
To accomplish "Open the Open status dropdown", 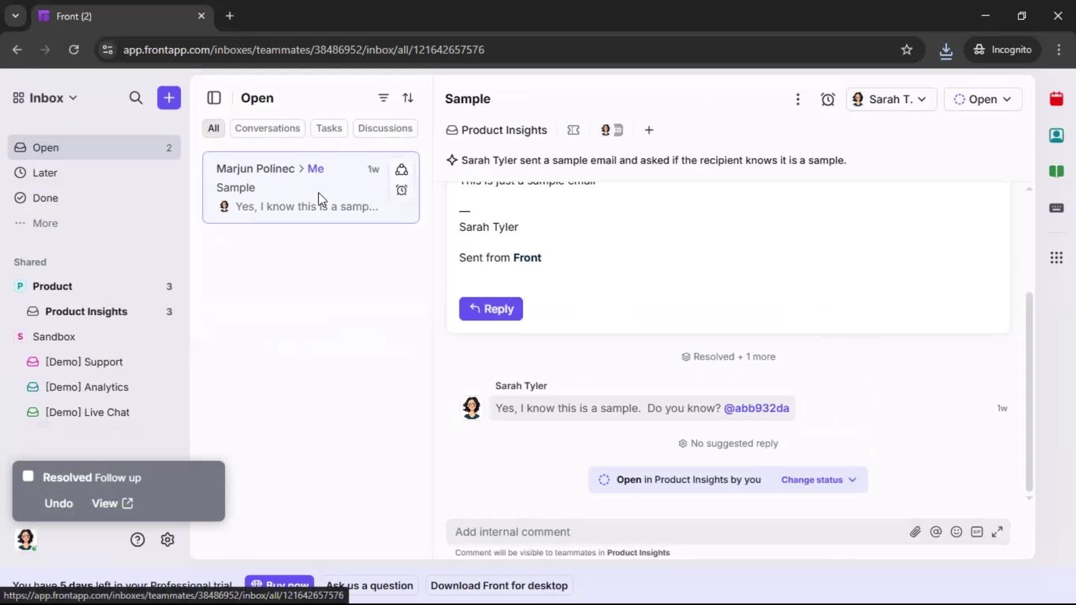I will click(x=984, y=99).
